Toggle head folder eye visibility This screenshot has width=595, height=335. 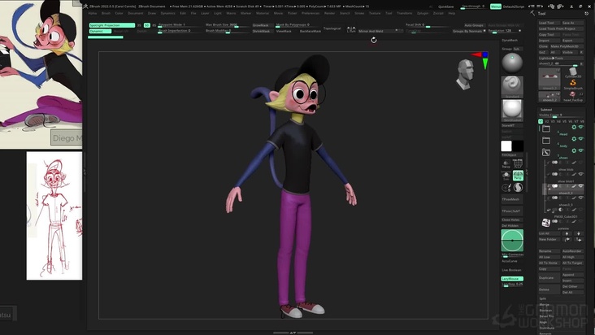point(580,127)
